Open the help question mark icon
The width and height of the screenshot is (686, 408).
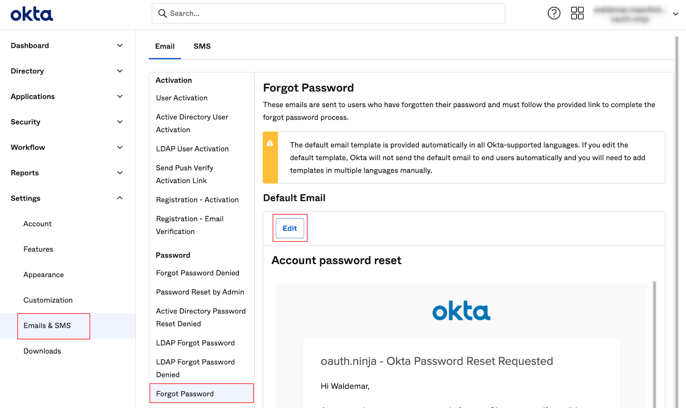click(x=554, y=13)
